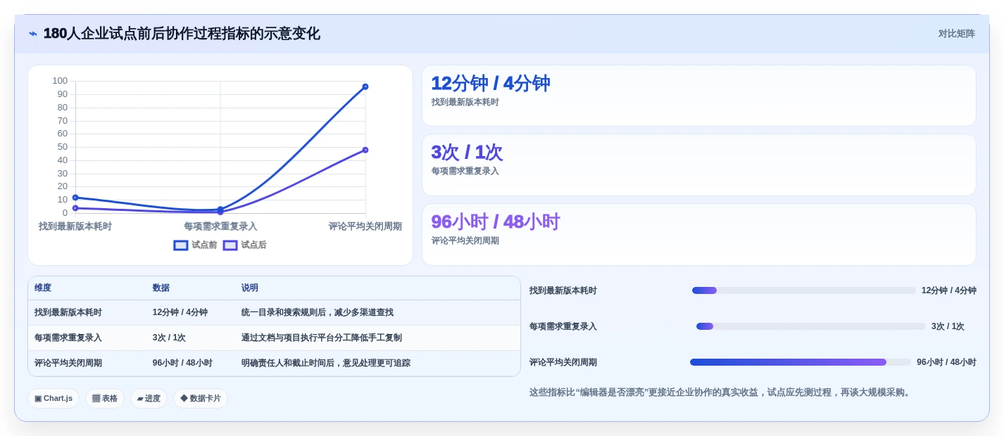
Task: Click the 12分钟 / 4分钟 data card value
Action: (491, 84)
